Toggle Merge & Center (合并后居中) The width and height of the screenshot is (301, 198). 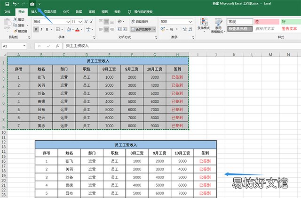[141, 29]
